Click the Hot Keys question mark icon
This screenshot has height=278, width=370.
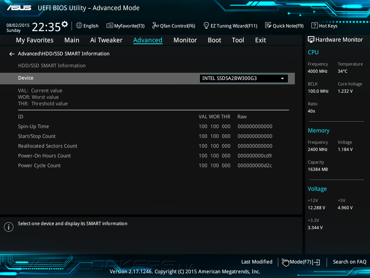coord(314,25)
